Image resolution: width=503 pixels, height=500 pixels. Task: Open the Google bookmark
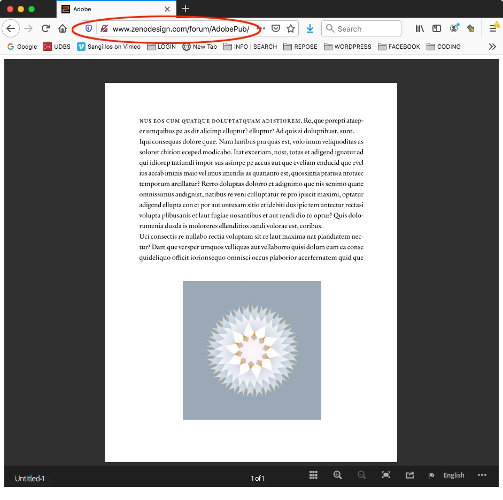[22, 47]
